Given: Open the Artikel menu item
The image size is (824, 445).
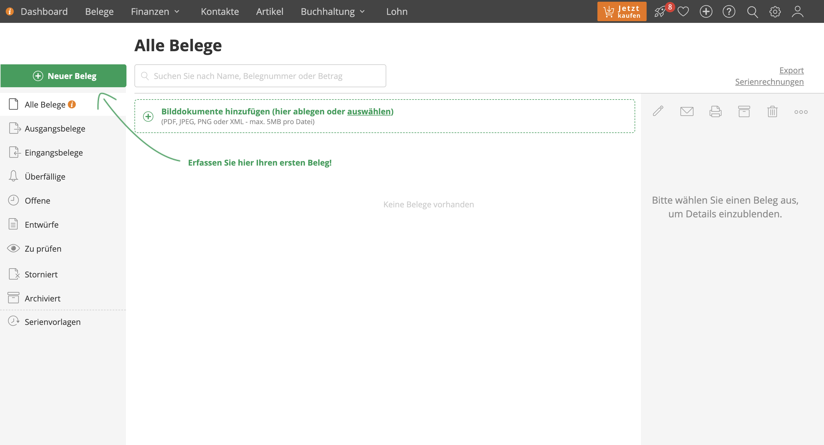Looking at the screenshot, I should click(x=270, y=11).
